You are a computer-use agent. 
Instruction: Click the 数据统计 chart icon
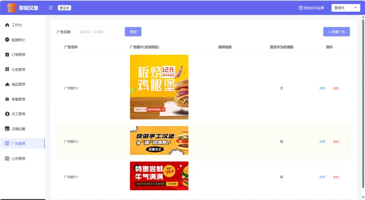pyautogui.click(x=7, y=40)
